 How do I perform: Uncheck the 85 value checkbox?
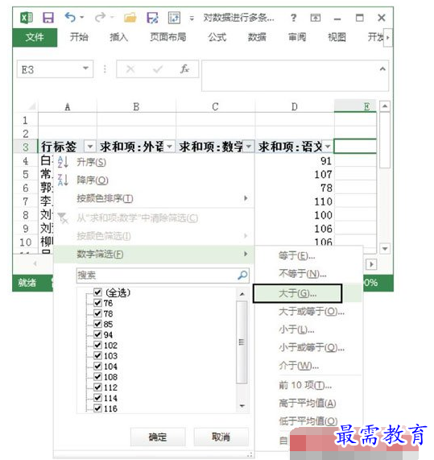pos(97,324)
